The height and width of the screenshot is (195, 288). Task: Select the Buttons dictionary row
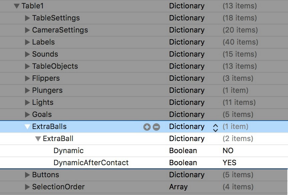45,175
